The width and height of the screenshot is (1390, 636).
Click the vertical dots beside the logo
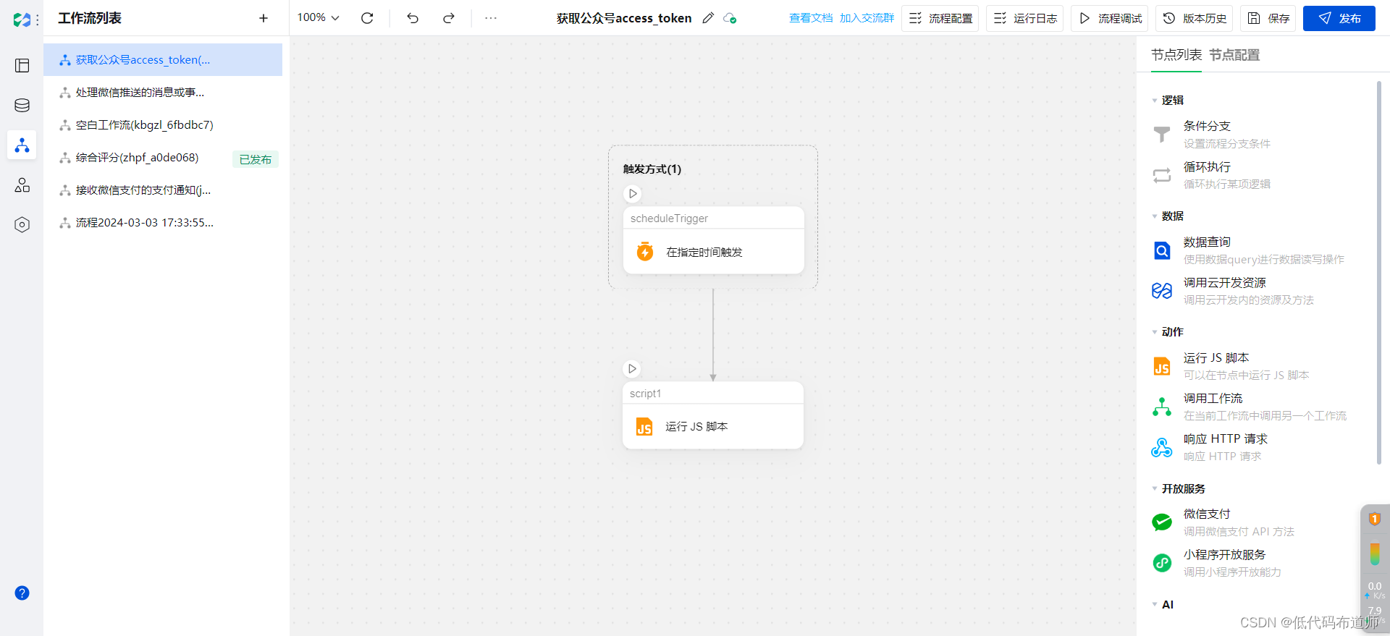click(38, 20)
